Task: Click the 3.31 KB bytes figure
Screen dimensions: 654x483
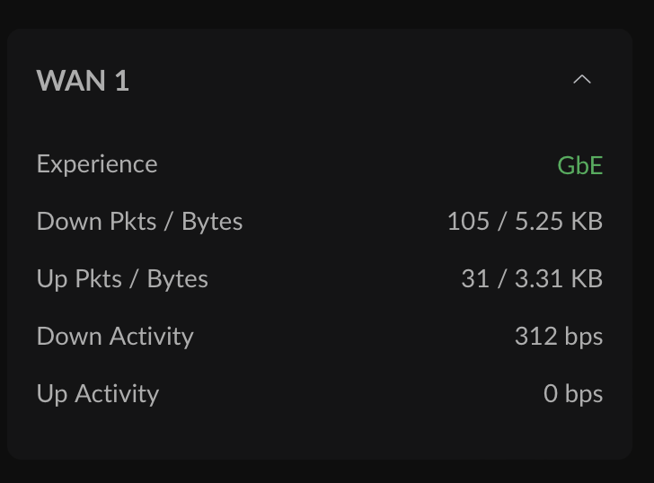Action: [x=559, y=279]
